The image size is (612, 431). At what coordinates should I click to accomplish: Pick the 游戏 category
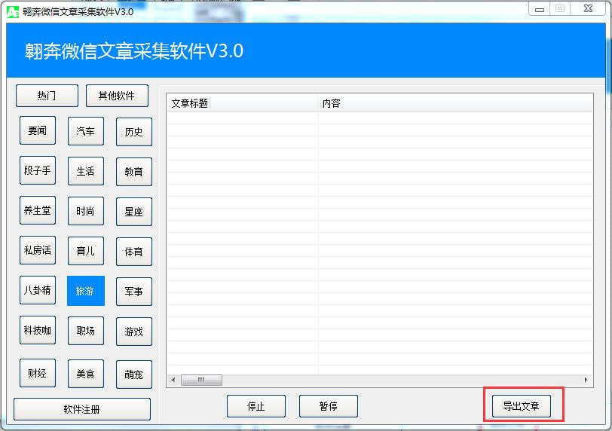[x=134, y=332]
